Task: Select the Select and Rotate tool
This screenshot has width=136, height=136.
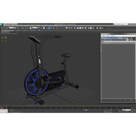Action: click(x=28, y=28)
